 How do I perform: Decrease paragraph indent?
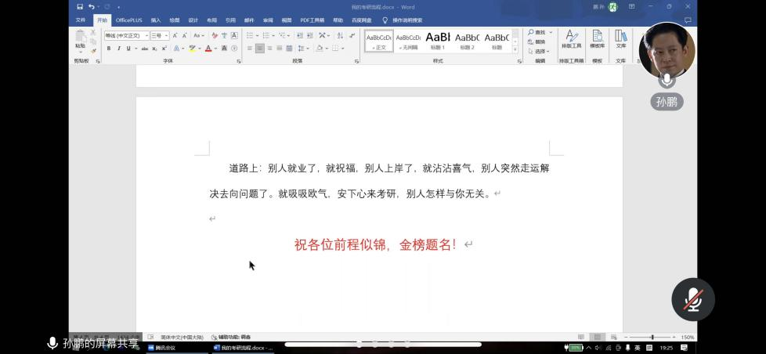(299, 36)
